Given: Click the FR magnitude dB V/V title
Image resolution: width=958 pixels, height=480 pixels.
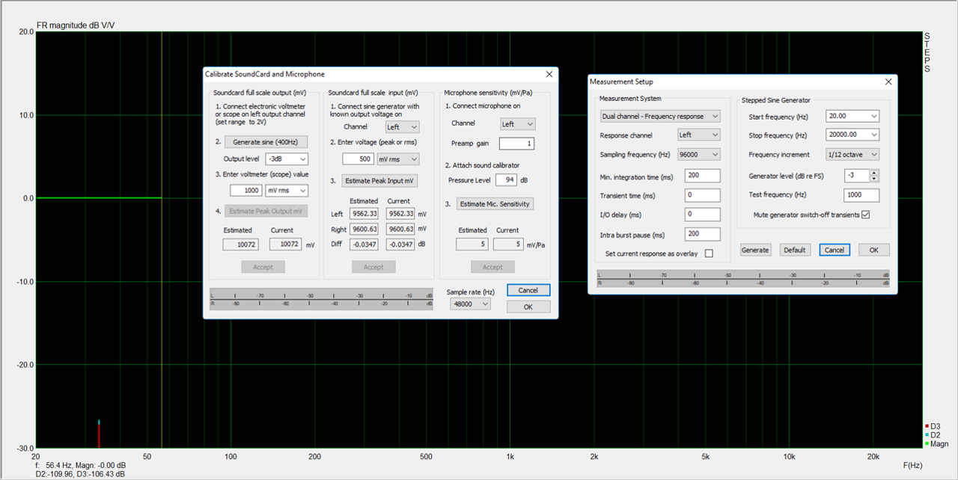Looking at the screenshot, I should coord(76,25).
